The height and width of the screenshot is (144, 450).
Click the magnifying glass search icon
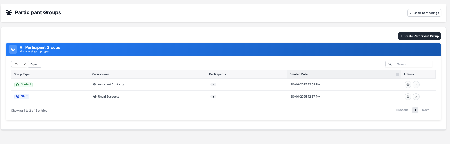pyautogui.click(x=390, y=64)
